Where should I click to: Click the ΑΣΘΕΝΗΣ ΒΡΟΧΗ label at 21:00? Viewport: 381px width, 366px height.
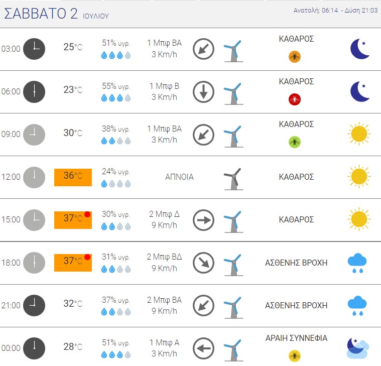point(296,305)
